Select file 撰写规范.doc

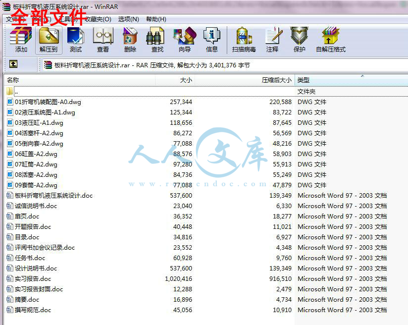(x=33, y=310)
